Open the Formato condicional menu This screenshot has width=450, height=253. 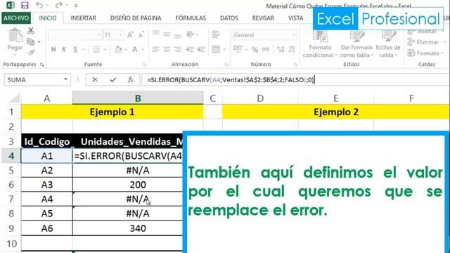[x=320, y=44]
